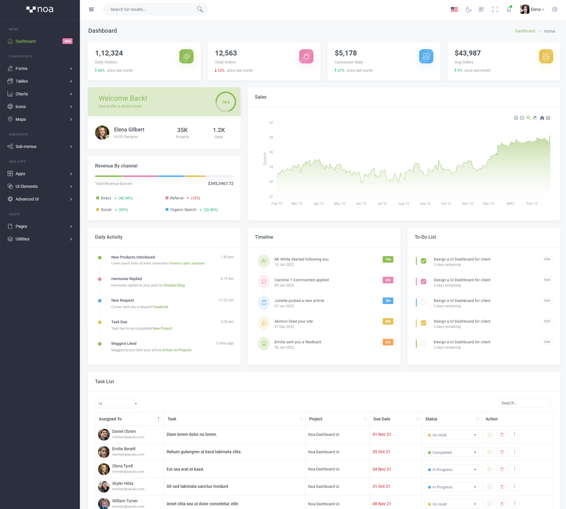Open UI Elements in the sidebar
This screenshot has height=509, width=566.
pos(40,186)
